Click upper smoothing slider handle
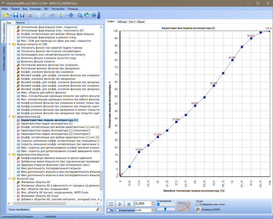The image size is (273, 219). tap(158, 205)
